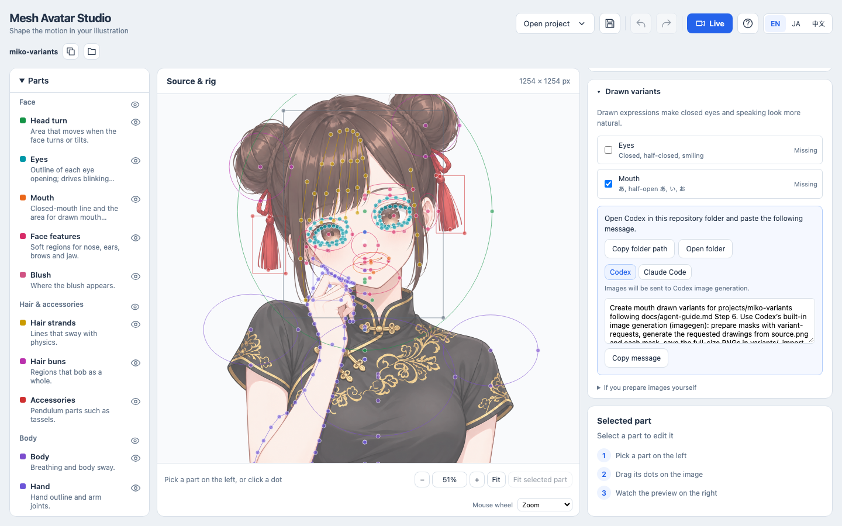Toggle Face features visibility eye
Screen dimensions: 842x526
tap(136, 238)
